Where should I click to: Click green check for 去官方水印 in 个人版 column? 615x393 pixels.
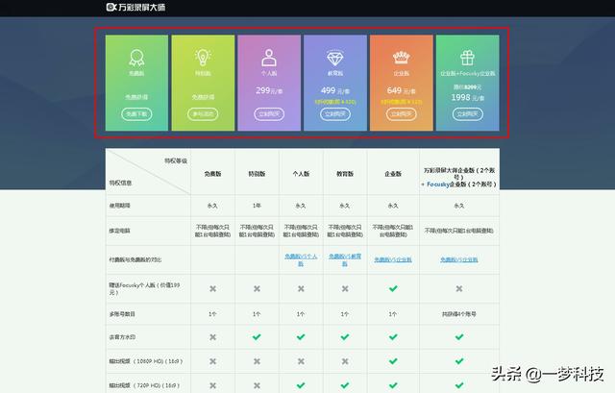coord(301,337)
